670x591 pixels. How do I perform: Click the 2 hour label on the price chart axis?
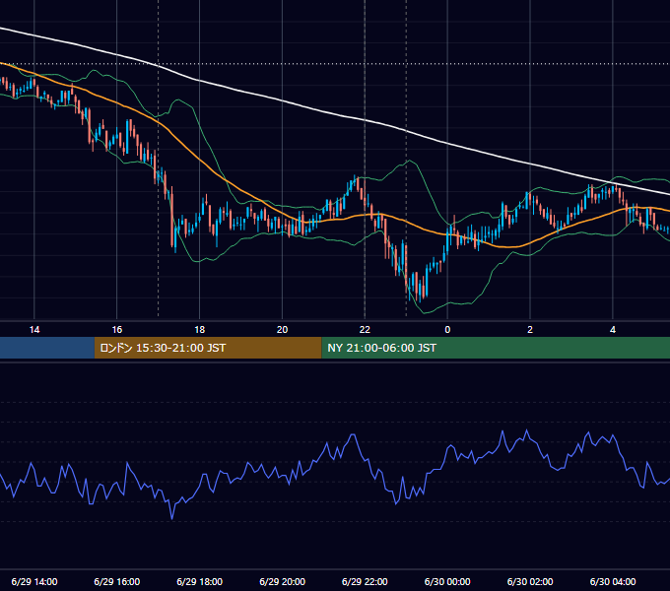530,330
